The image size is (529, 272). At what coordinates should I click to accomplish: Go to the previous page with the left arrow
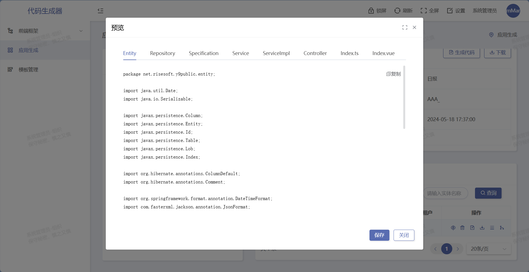click(435, 249)
